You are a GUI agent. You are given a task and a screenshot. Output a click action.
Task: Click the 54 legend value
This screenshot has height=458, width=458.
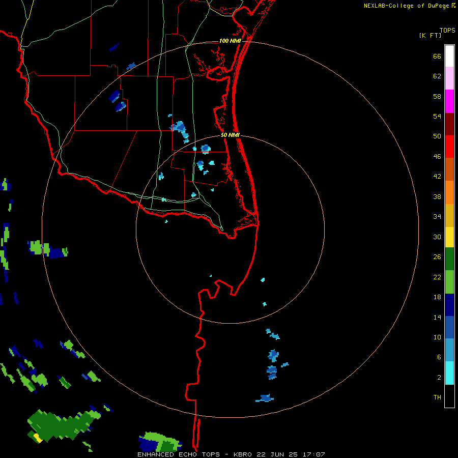pos(437,117)
